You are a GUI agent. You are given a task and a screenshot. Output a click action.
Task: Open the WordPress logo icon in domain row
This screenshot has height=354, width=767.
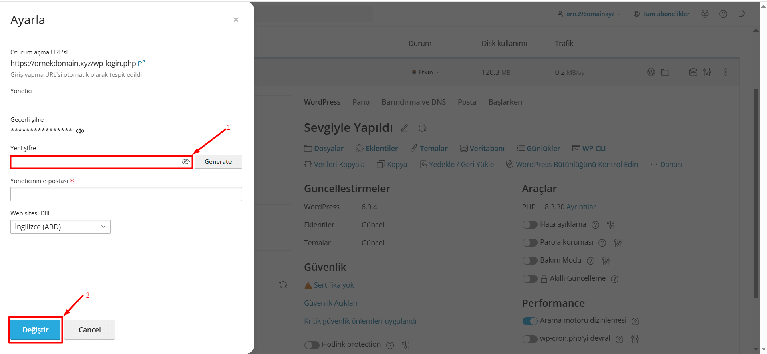[x=651, y=72]
